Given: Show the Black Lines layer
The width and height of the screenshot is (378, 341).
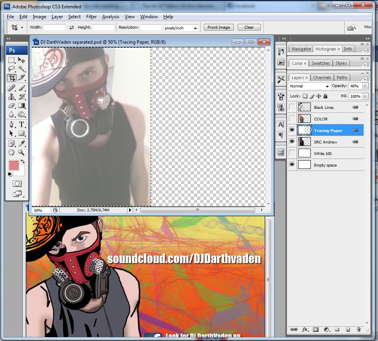Looking at the screenshot, I should point(292,107).
